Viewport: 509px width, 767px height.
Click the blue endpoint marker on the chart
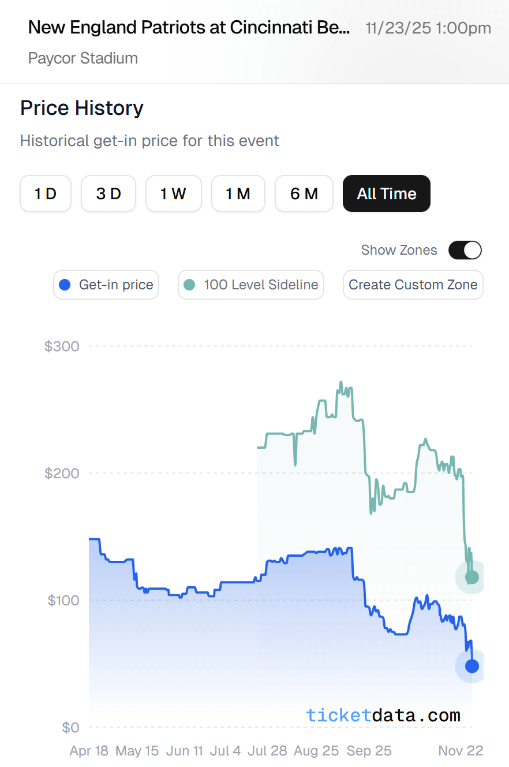(x=471, y=666)
